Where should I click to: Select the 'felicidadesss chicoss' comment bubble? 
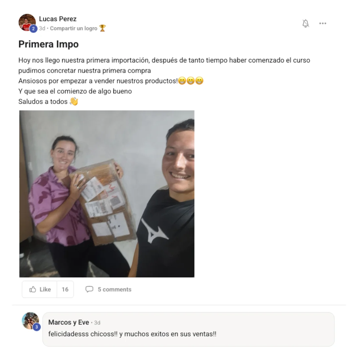click(x=188, y=329)
